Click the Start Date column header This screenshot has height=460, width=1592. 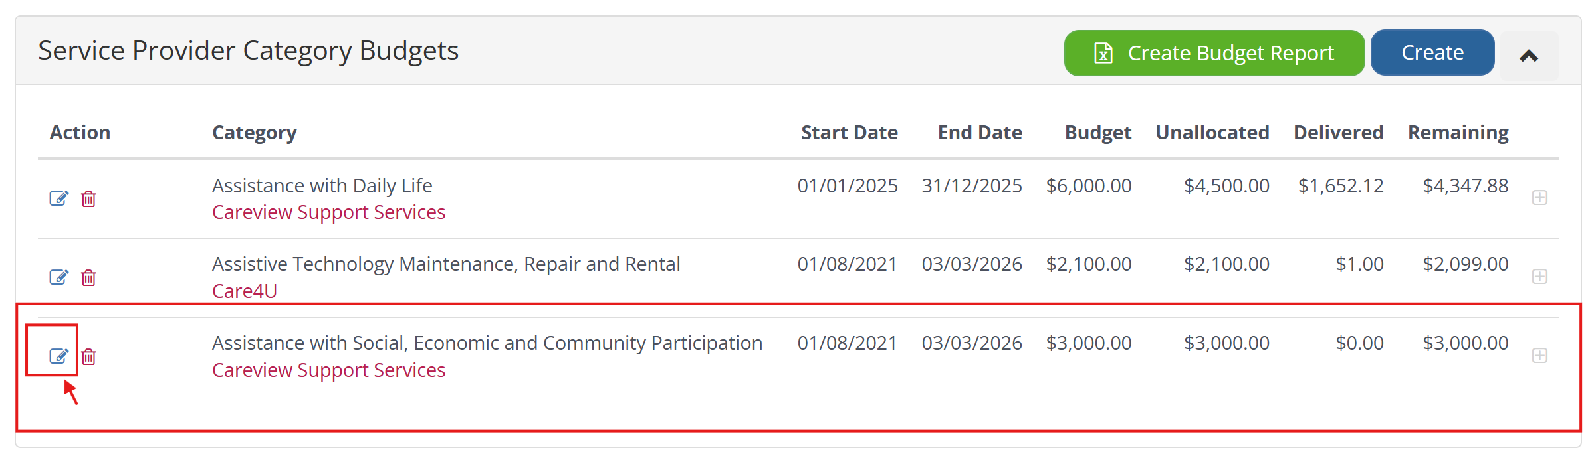pyautogui.click(x=849, y=133)
